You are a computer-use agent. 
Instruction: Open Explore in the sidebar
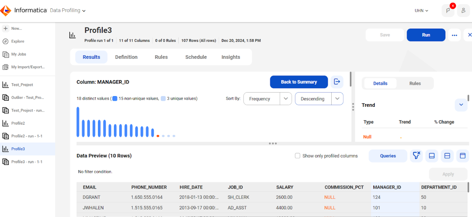coord(18,41)
